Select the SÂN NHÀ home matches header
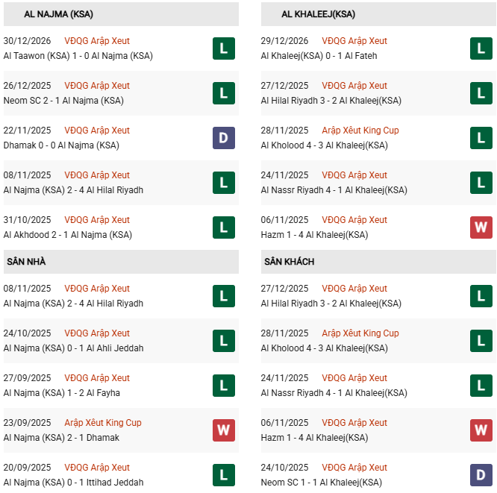497x493 pixels. [x=26, y=262]
